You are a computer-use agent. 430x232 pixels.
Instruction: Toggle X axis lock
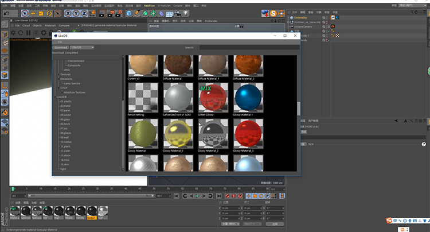click(x=68, y=13)
